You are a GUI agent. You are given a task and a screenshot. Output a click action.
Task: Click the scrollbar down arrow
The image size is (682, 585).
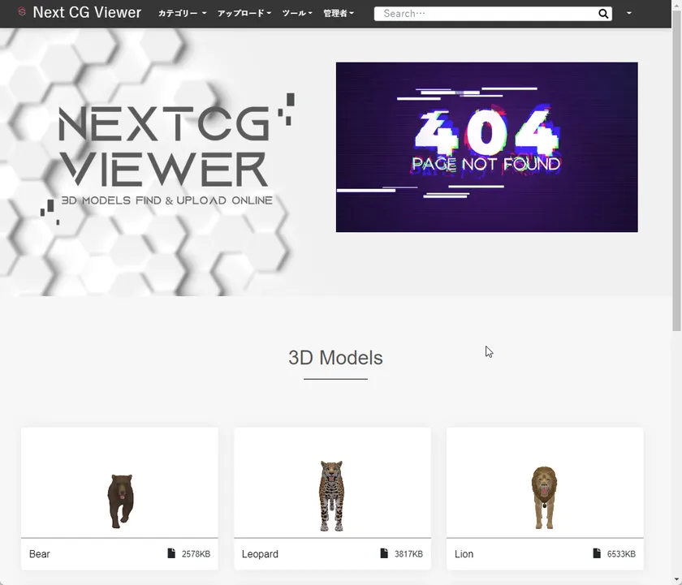[x=677, y=580]
